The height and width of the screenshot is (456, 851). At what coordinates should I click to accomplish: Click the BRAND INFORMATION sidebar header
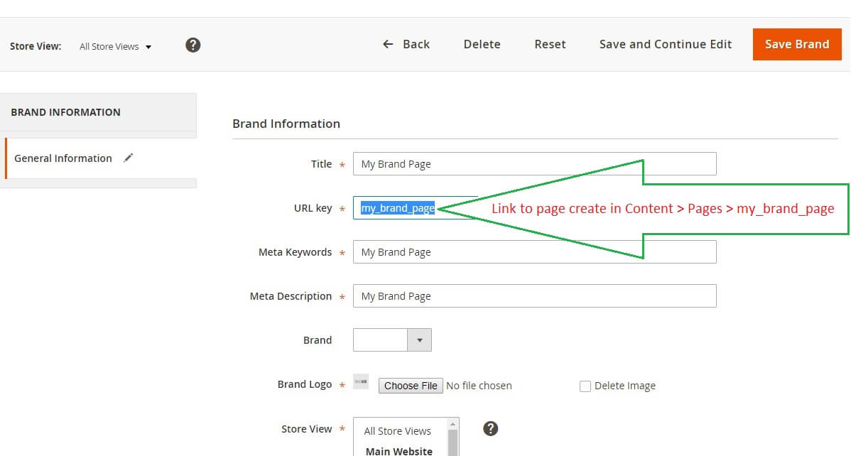pyautogui.click(x=66, y=112)
